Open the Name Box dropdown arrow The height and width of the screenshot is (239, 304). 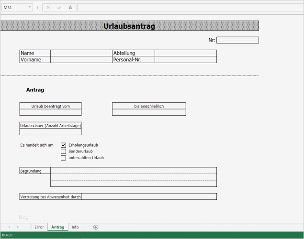pos(30,7)
